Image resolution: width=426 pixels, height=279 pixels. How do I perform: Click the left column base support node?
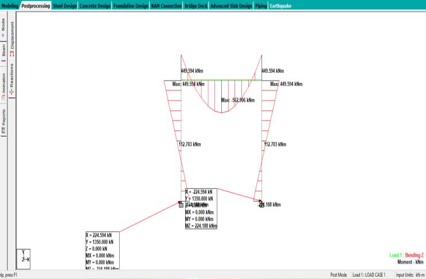tap(181, 205)
